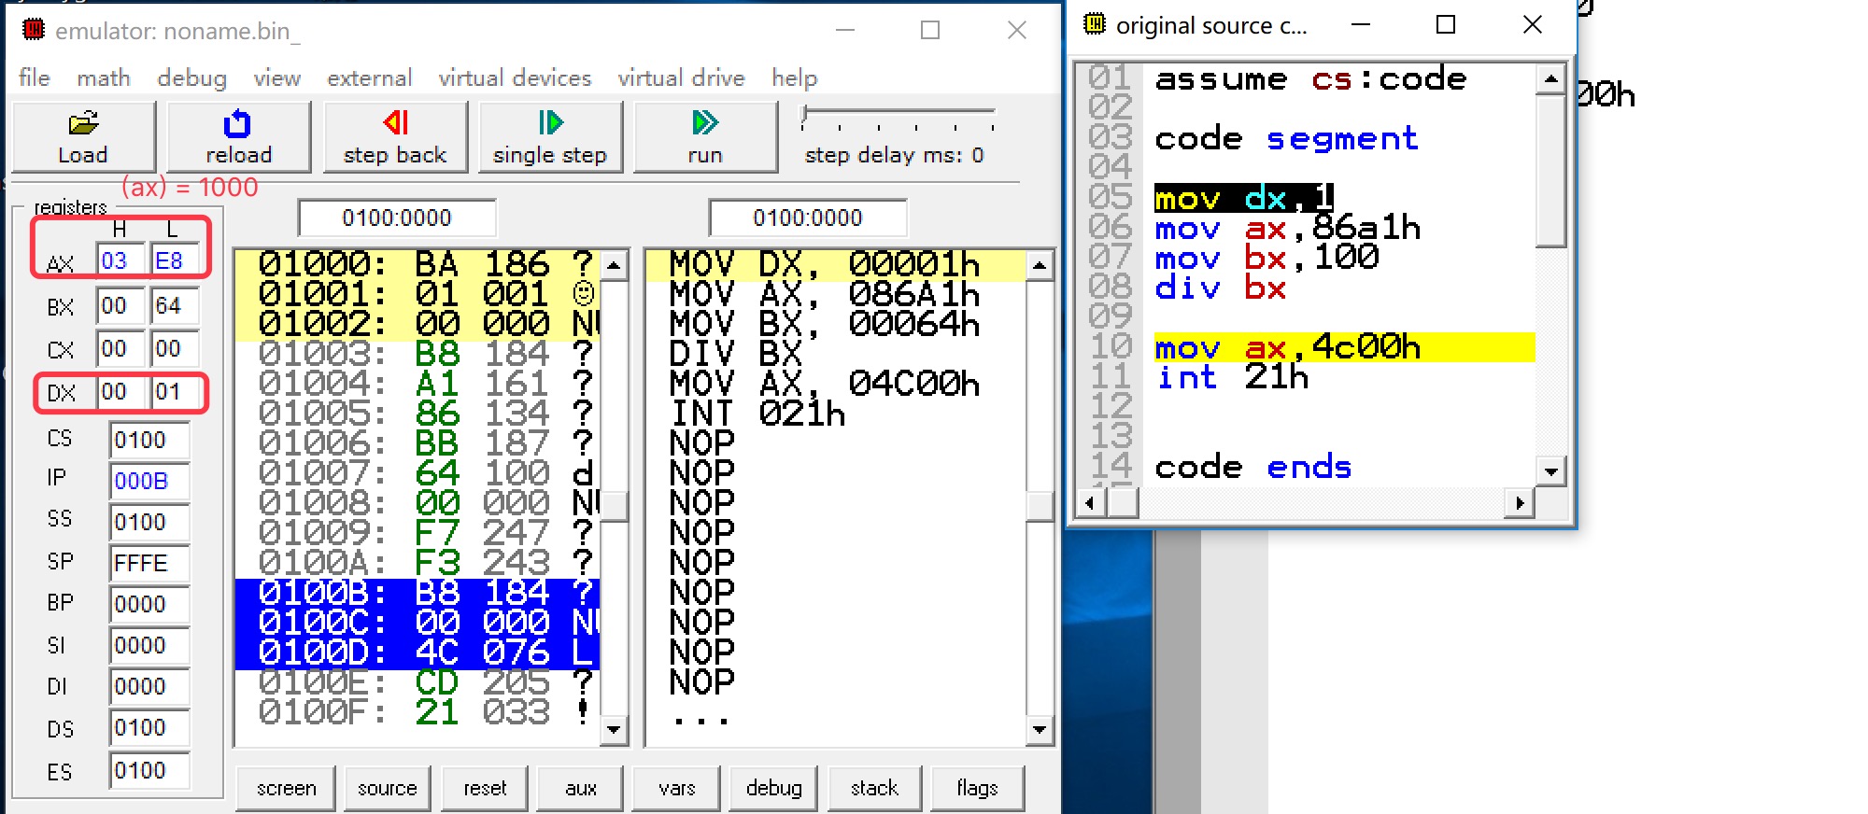Open the flags view button
This screenshot has height=814, width=1868.
pos(978,789)
